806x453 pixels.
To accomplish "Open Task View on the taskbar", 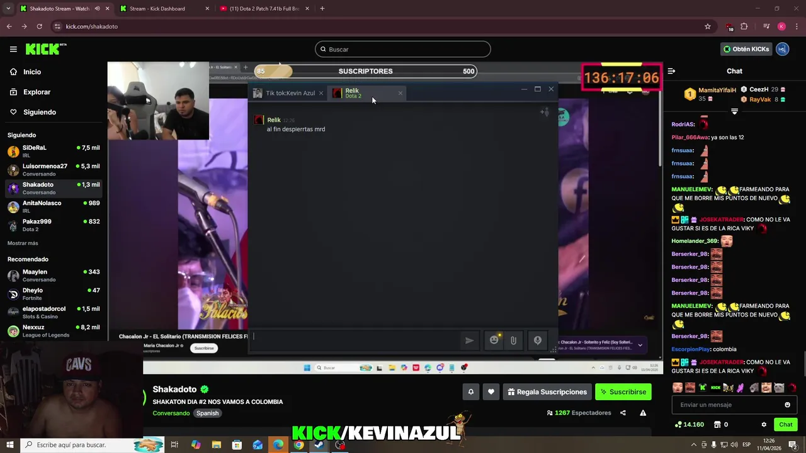I will click(174, 445).
